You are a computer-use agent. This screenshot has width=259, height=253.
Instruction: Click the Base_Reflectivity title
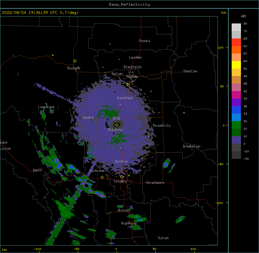129,5
